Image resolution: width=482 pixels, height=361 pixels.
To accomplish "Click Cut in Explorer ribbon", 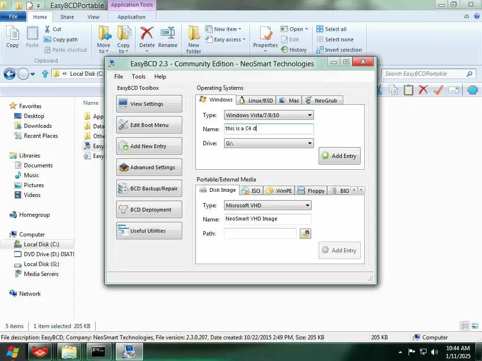I will pyautogui.click(x=53, y=29).
